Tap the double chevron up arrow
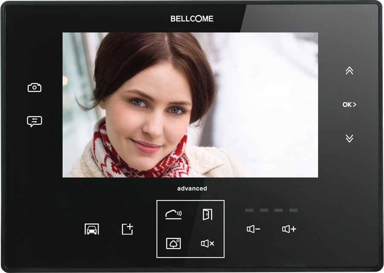384x273 pixels. click(349, 71)
